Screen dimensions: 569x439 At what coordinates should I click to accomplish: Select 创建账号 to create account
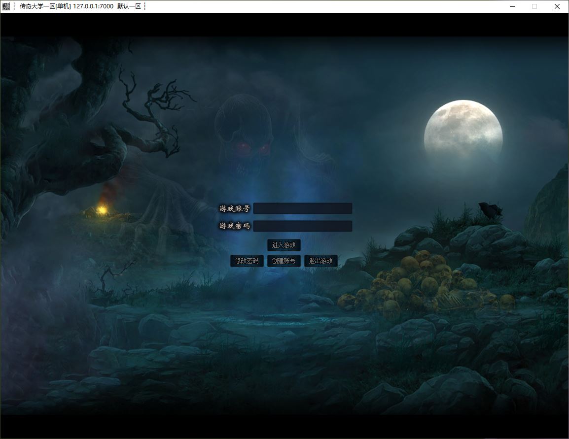pos(284,261)
